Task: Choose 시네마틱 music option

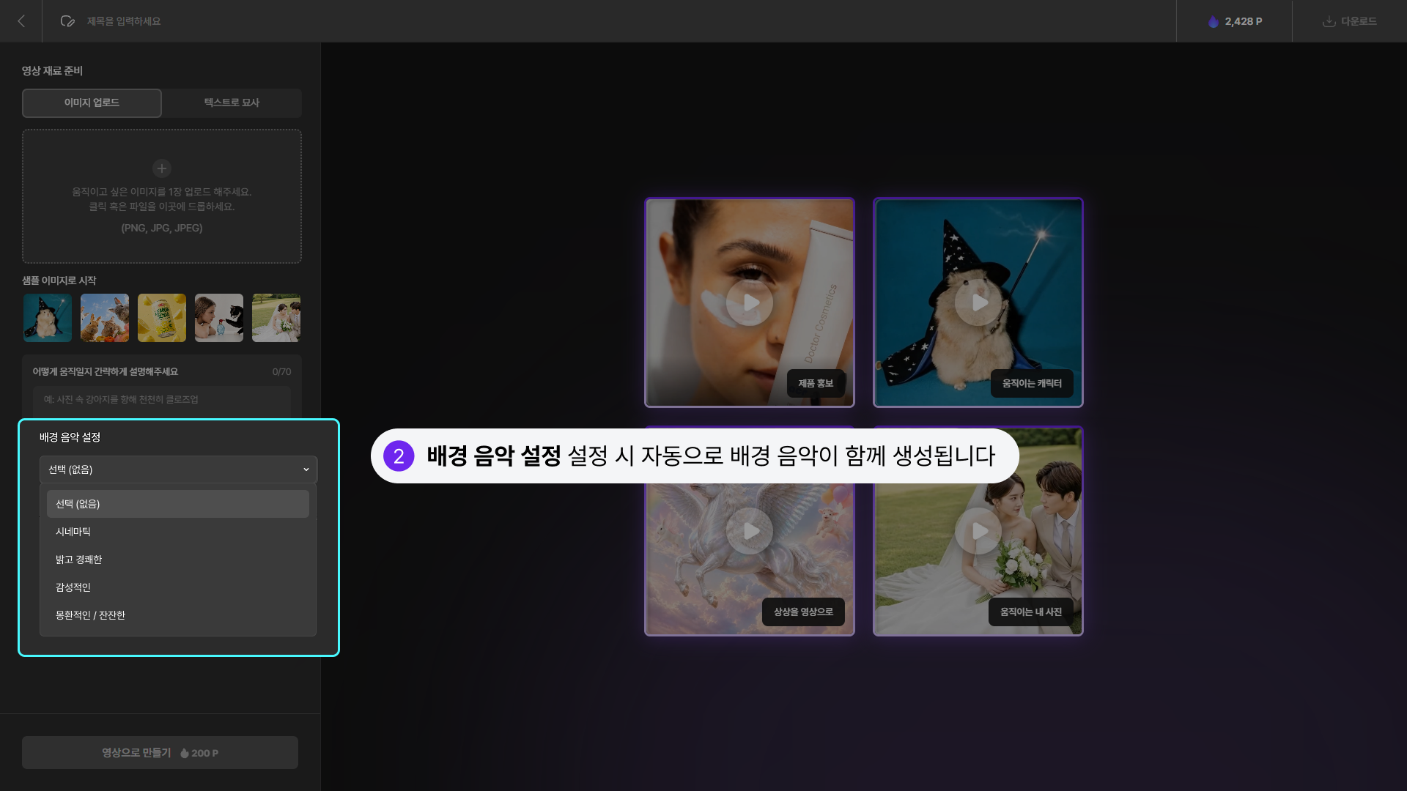Action: tap(178, 532)
